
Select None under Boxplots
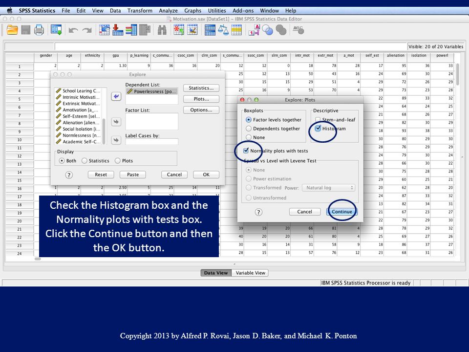[x=256, y=137]
